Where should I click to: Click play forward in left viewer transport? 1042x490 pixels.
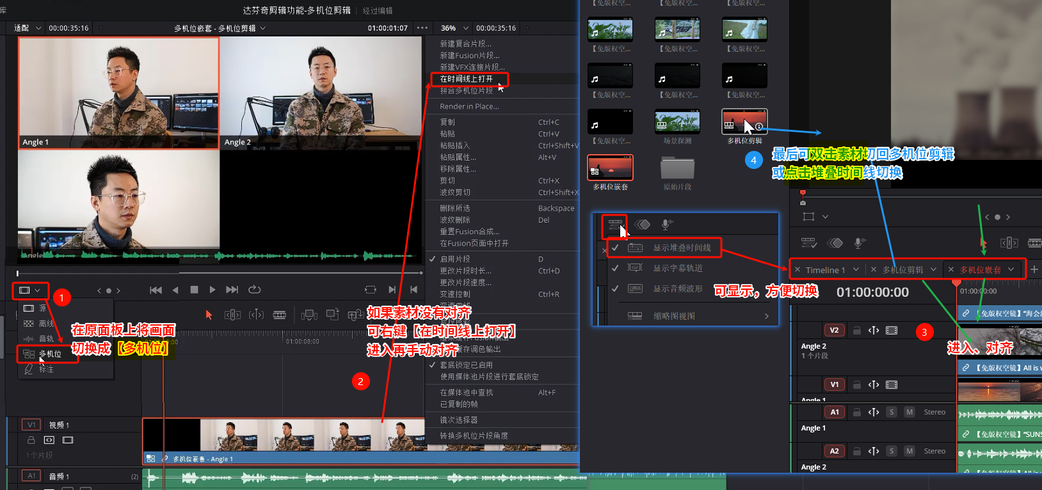click(x=212, y=290)
